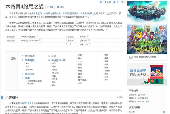Click the share arrow icon

coord(122,2)
